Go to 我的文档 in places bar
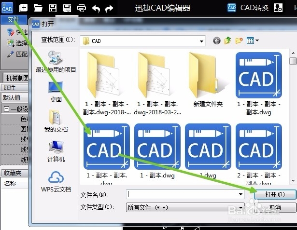This screenshot has width=297, height=230. [56, 121]
